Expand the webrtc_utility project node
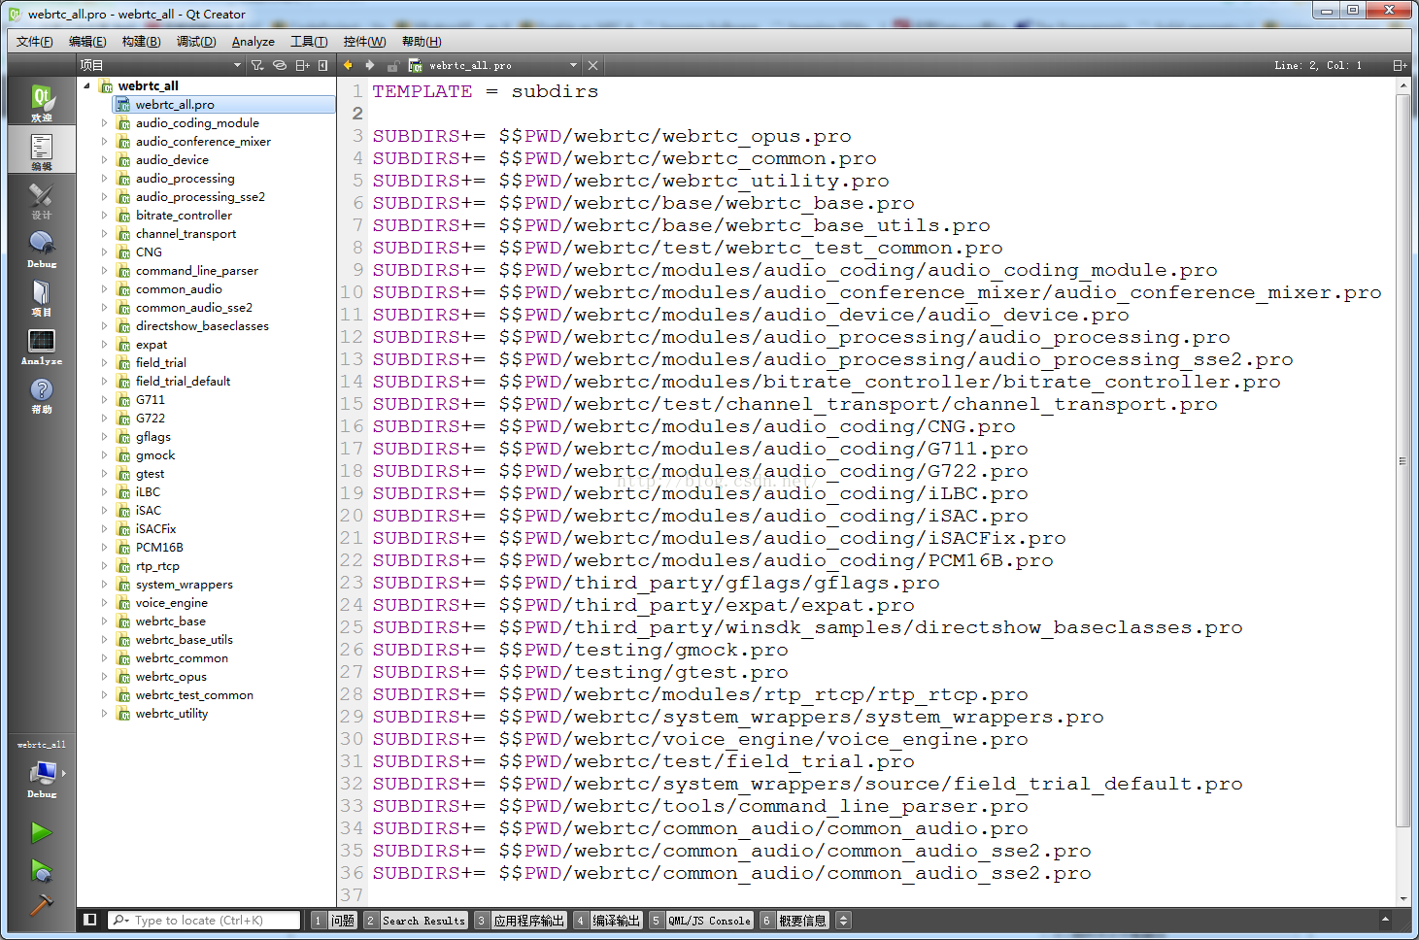 point(105,714)
